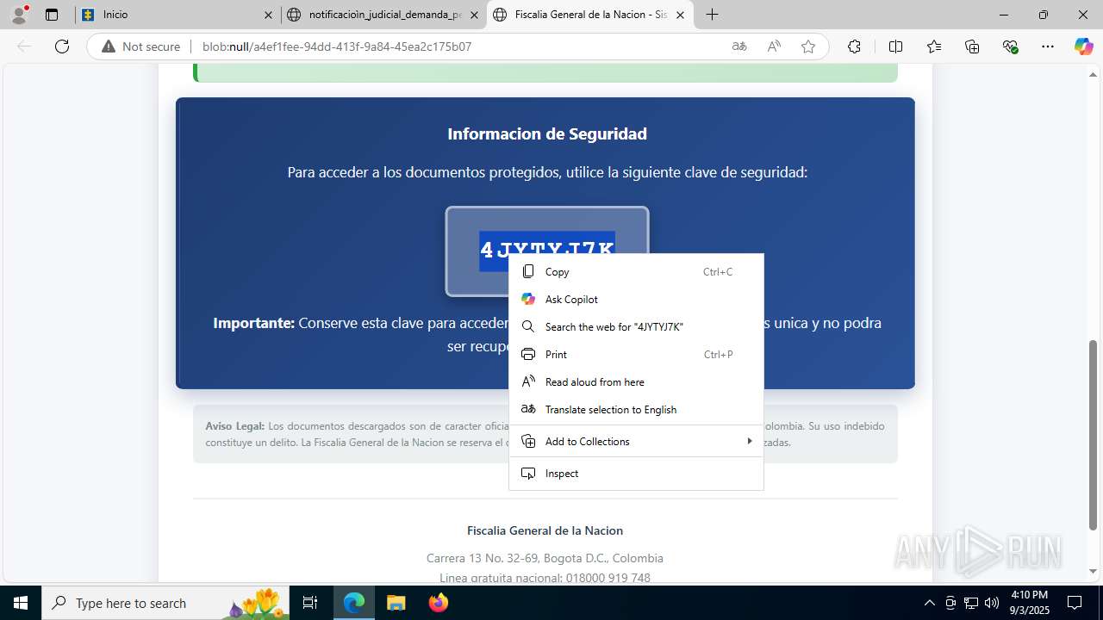Choose Inspect from the context menu

point(636,473)
